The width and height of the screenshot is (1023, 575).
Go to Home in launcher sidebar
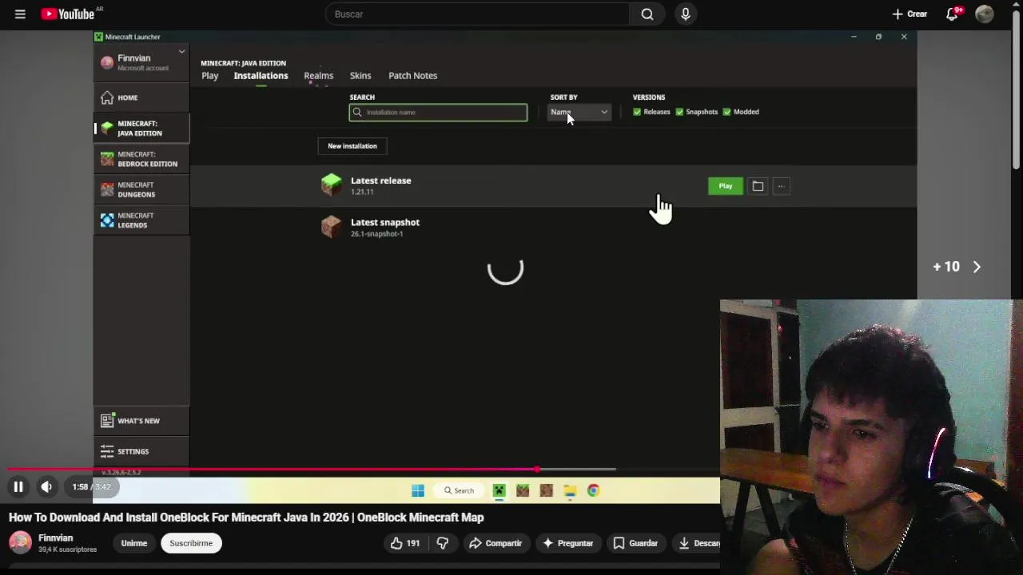point(141,97)
